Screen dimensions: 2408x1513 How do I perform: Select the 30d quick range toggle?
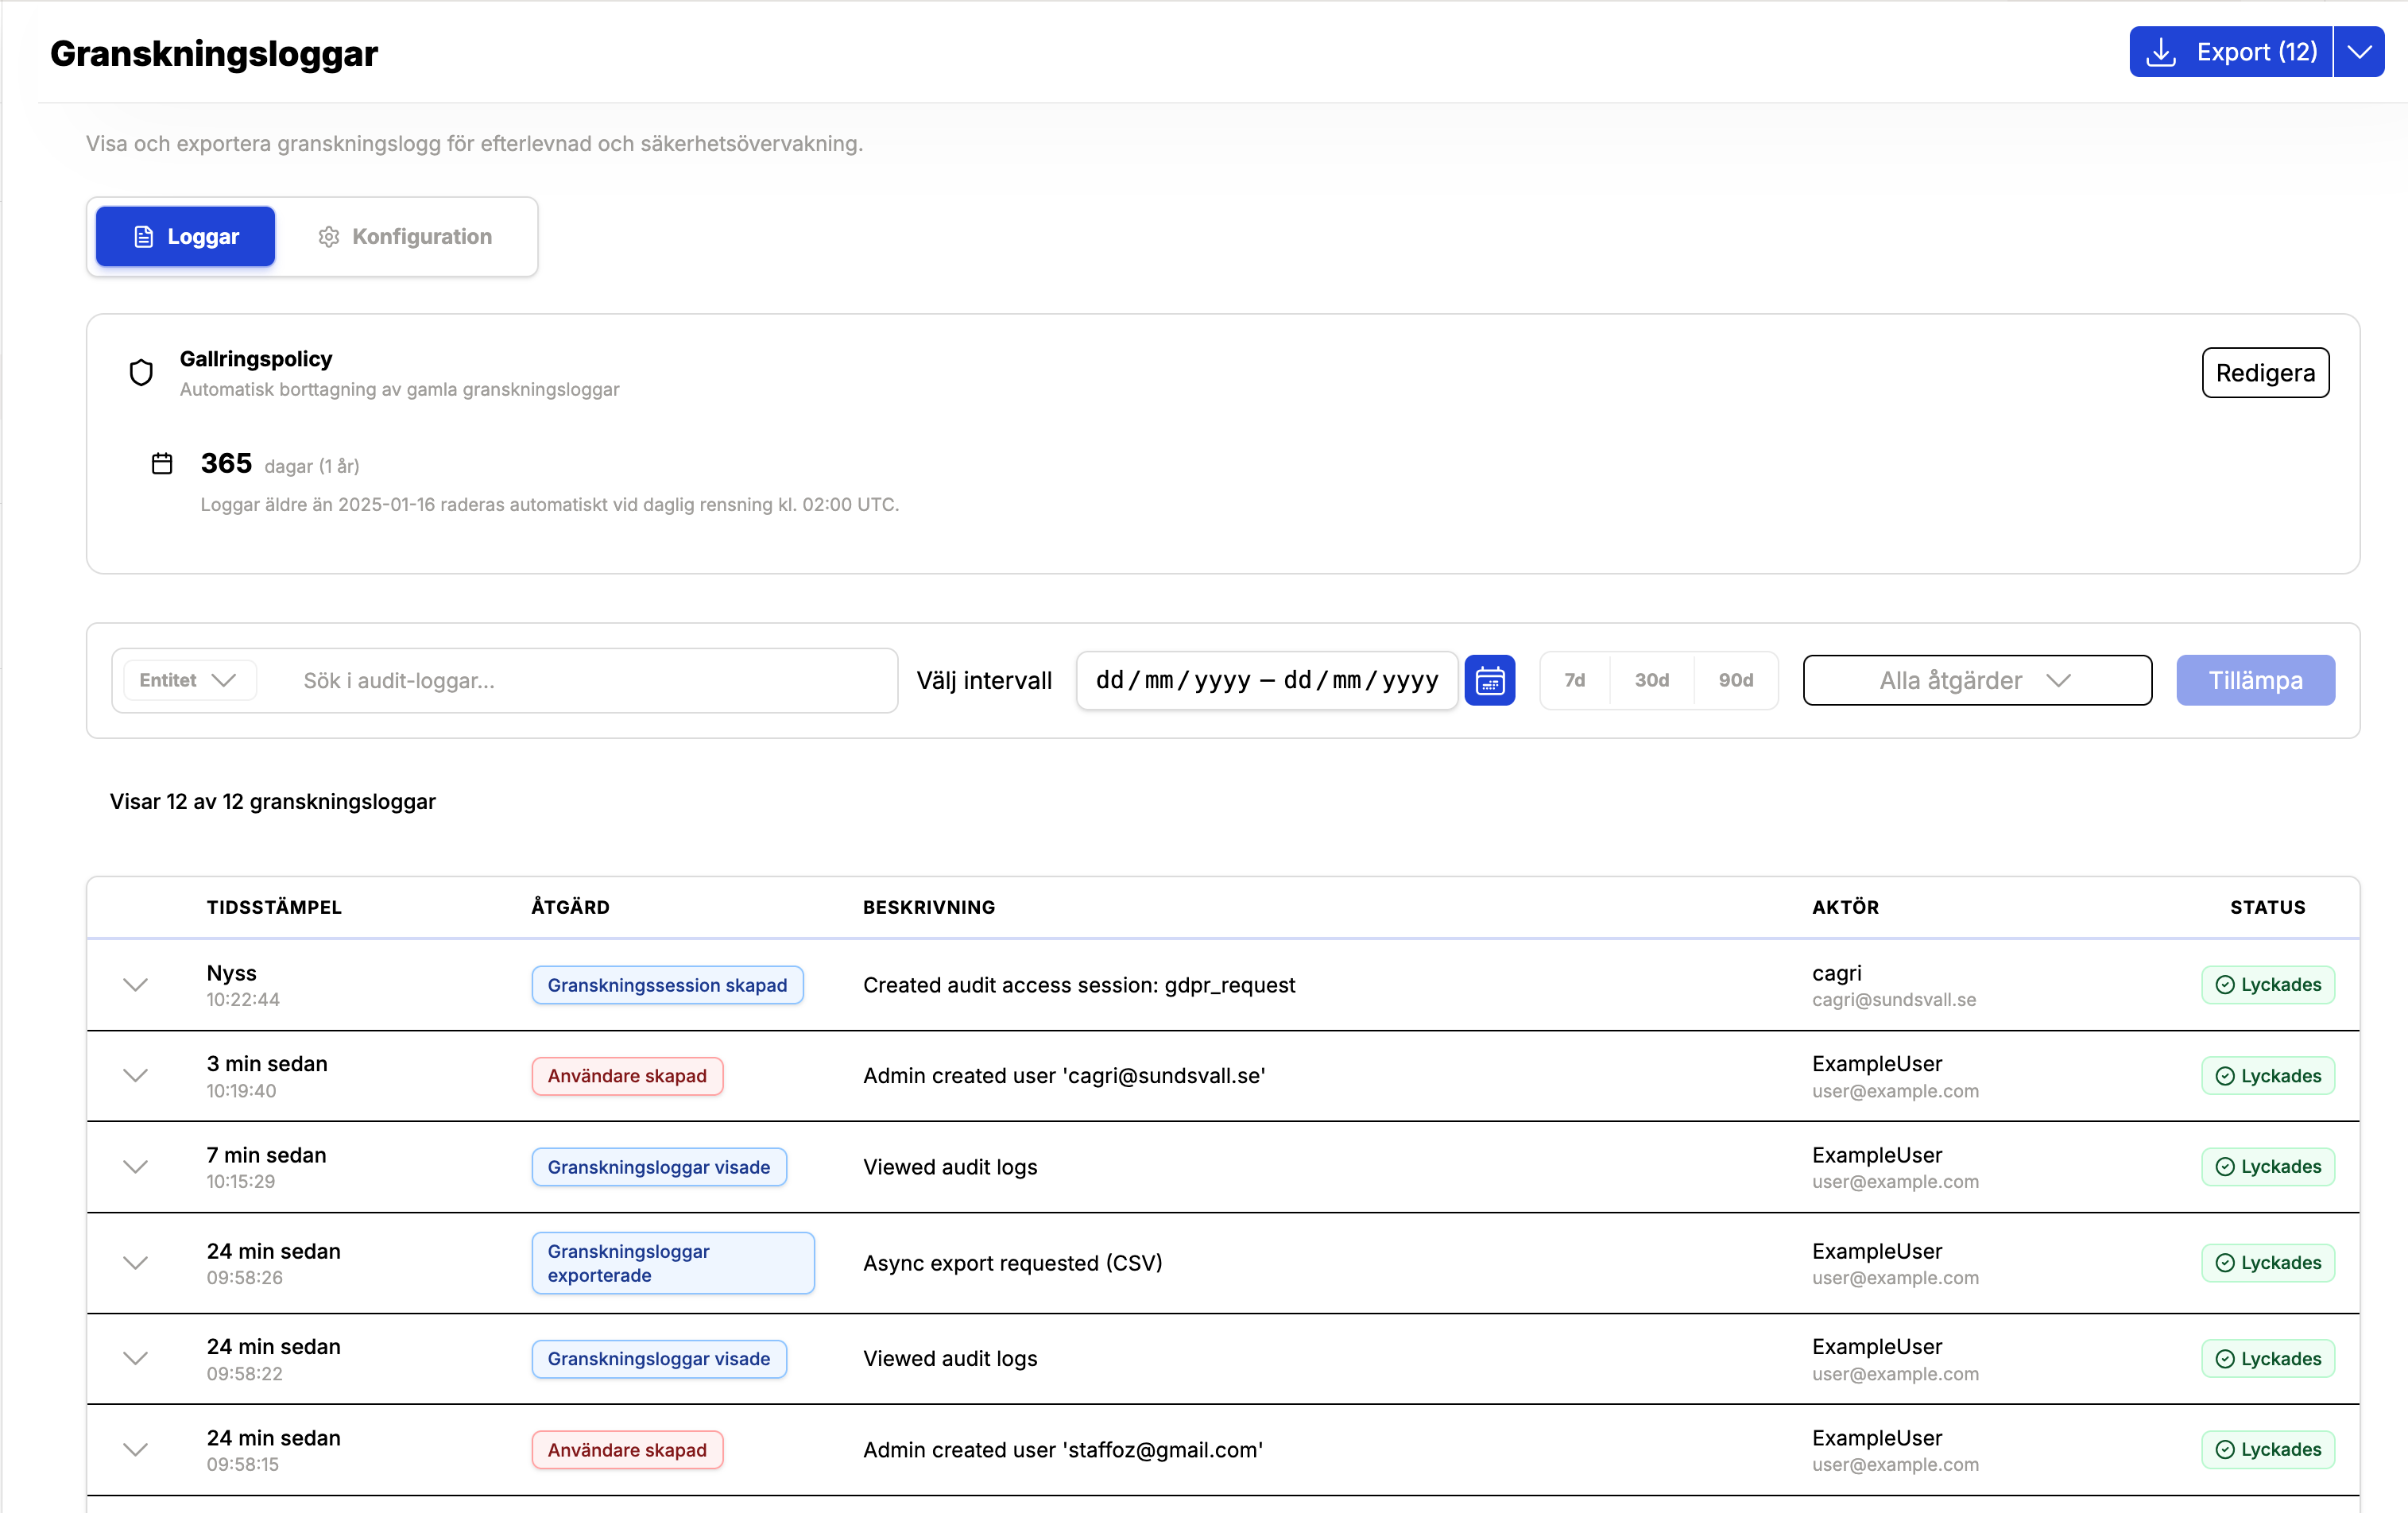[1651, 681]
